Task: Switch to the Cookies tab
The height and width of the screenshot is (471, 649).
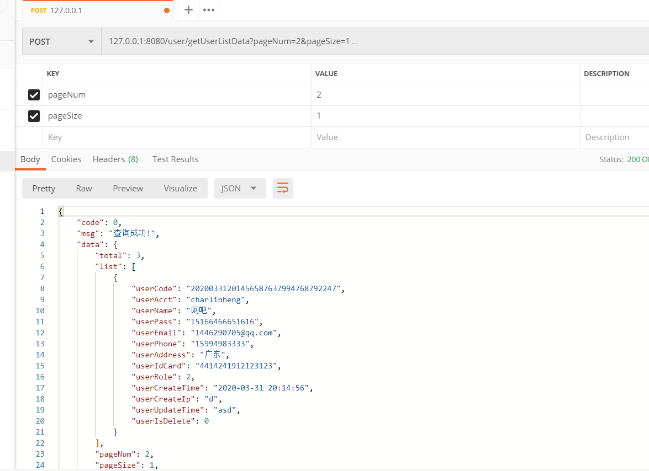Action: coord(66,159)
